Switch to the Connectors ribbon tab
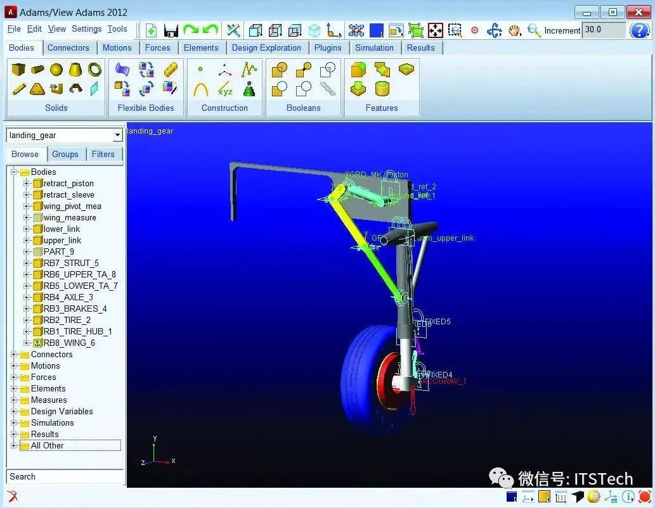The width and height of the screenshot is (655, 508). [x=68, y=48]
